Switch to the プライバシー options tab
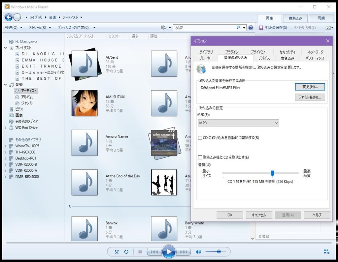338x262 pixels. (259, 52)
